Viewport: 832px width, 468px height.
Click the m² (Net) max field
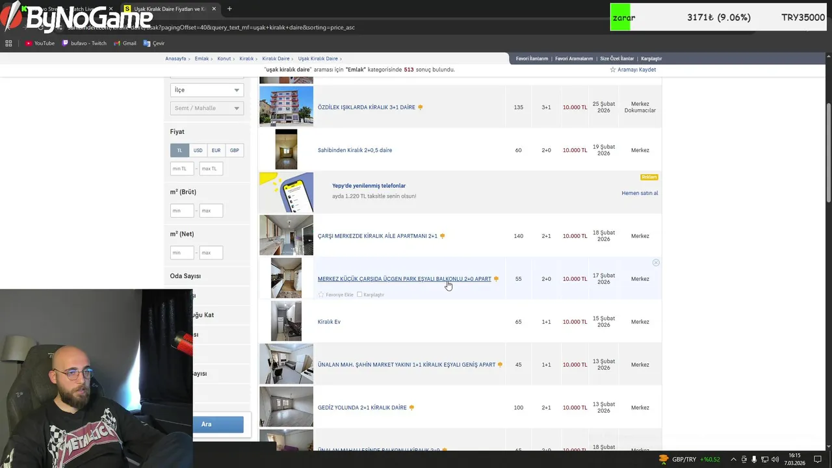pos(211,252)
